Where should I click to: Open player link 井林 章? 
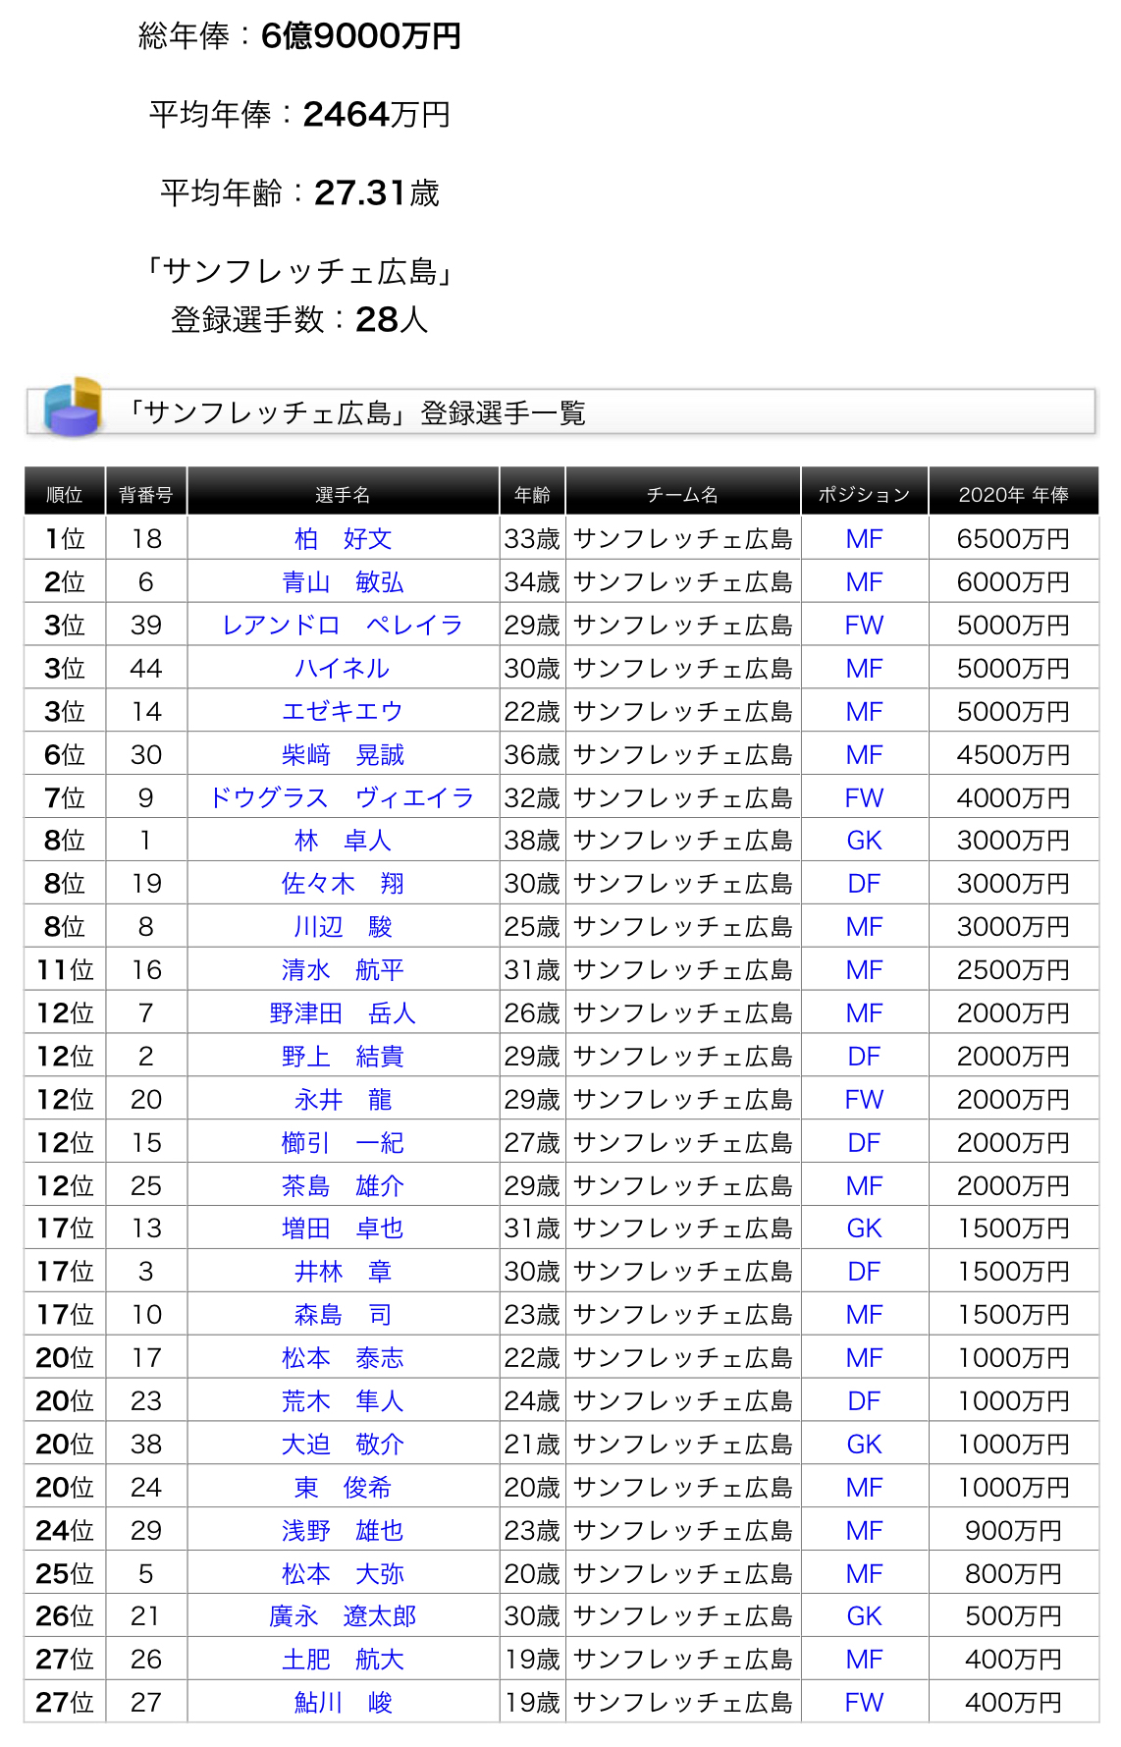tap(343, 1272)
